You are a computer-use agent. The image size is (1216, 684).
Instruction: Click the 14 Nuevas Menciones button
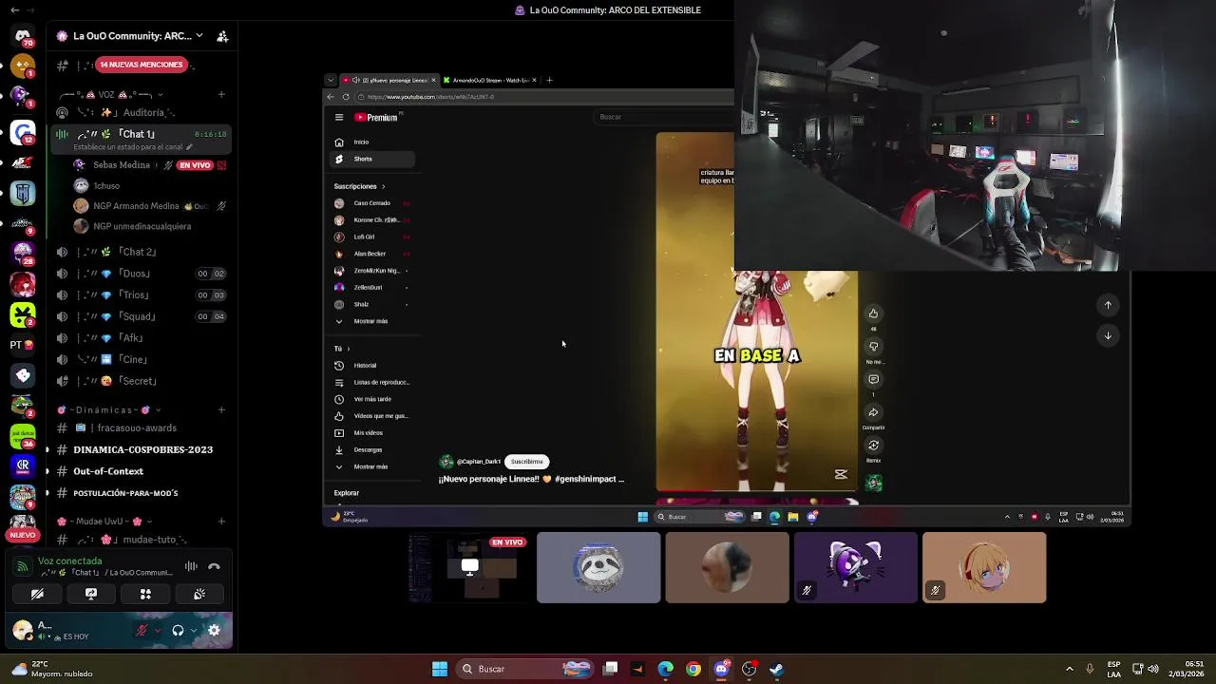pyautogui.click(x=142, y=65)
